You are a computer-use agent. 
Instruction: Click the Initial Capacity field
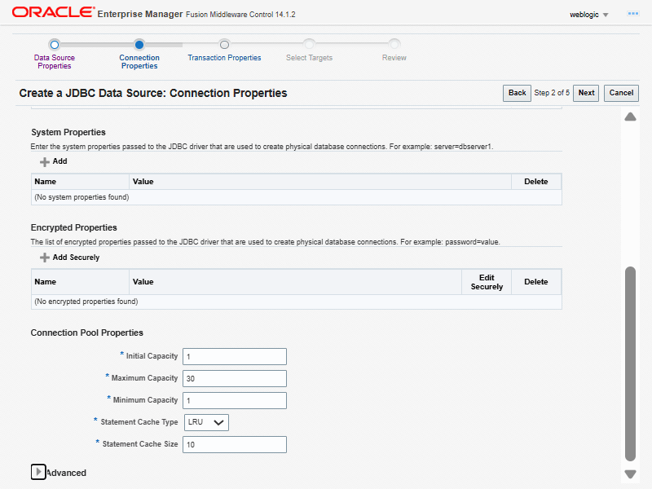pyautogui.click(x=235, y=356)
